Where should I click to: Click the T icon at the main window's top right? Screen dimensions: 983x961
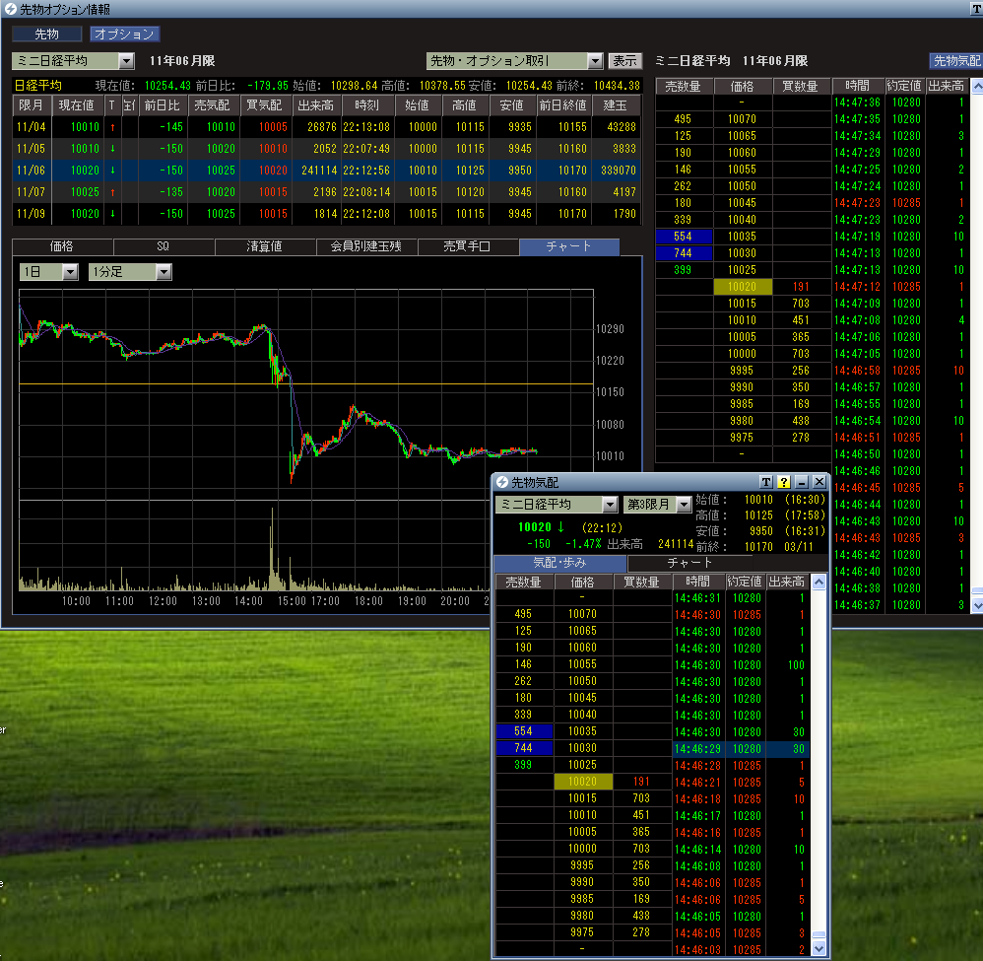(x=976, y=9)
